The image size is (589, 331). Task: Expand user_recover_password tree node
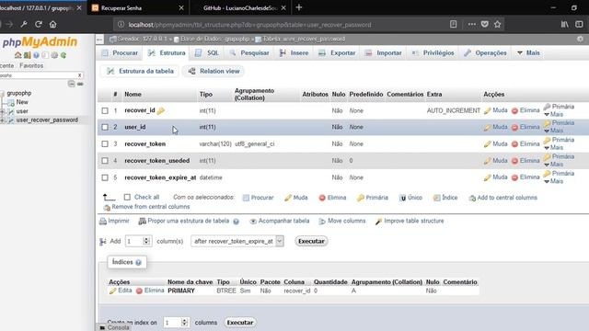tap(2, 120)
